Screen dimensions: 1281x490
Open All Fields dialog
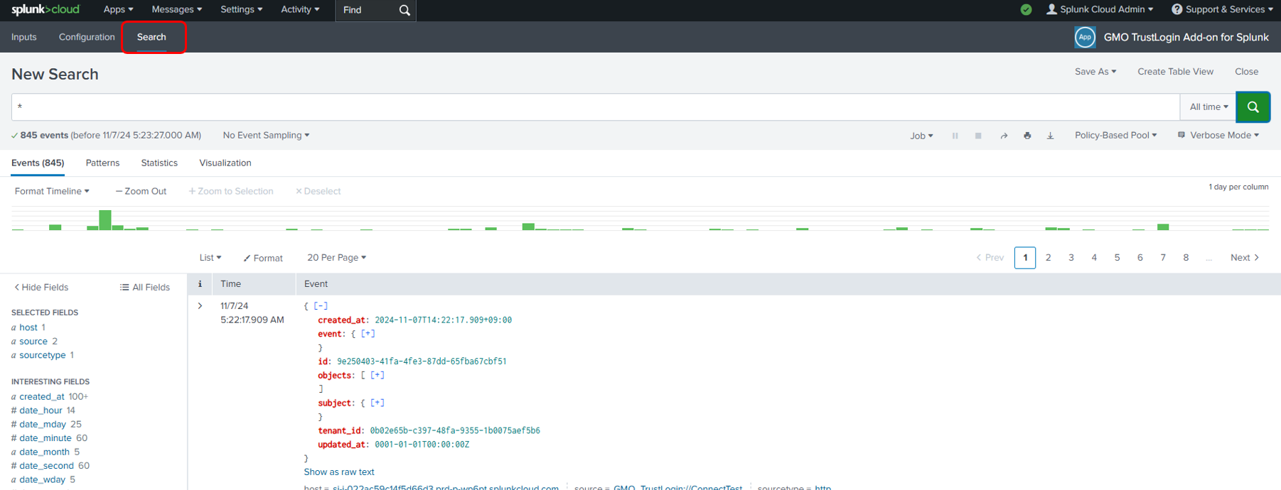tap(145, 287)
